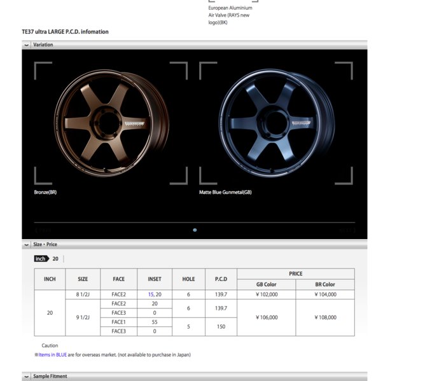Image resolution: width=425 pixels, height=381 pixels.
Task: Click the inch 20 row cell in table
Action: pyautogui.click(x=50, y=313)
